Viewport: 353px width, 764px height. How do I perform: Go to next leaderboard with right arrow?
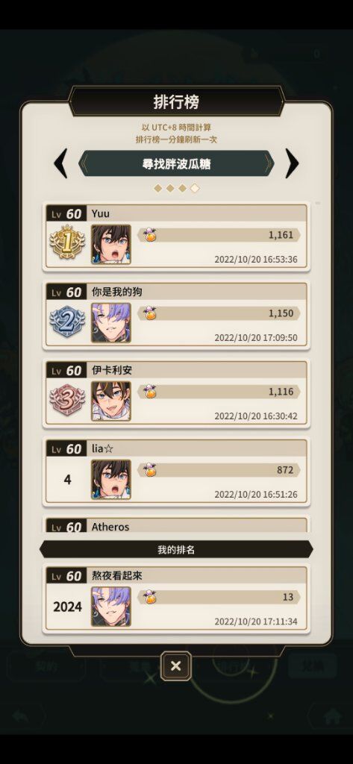[292, 163]
